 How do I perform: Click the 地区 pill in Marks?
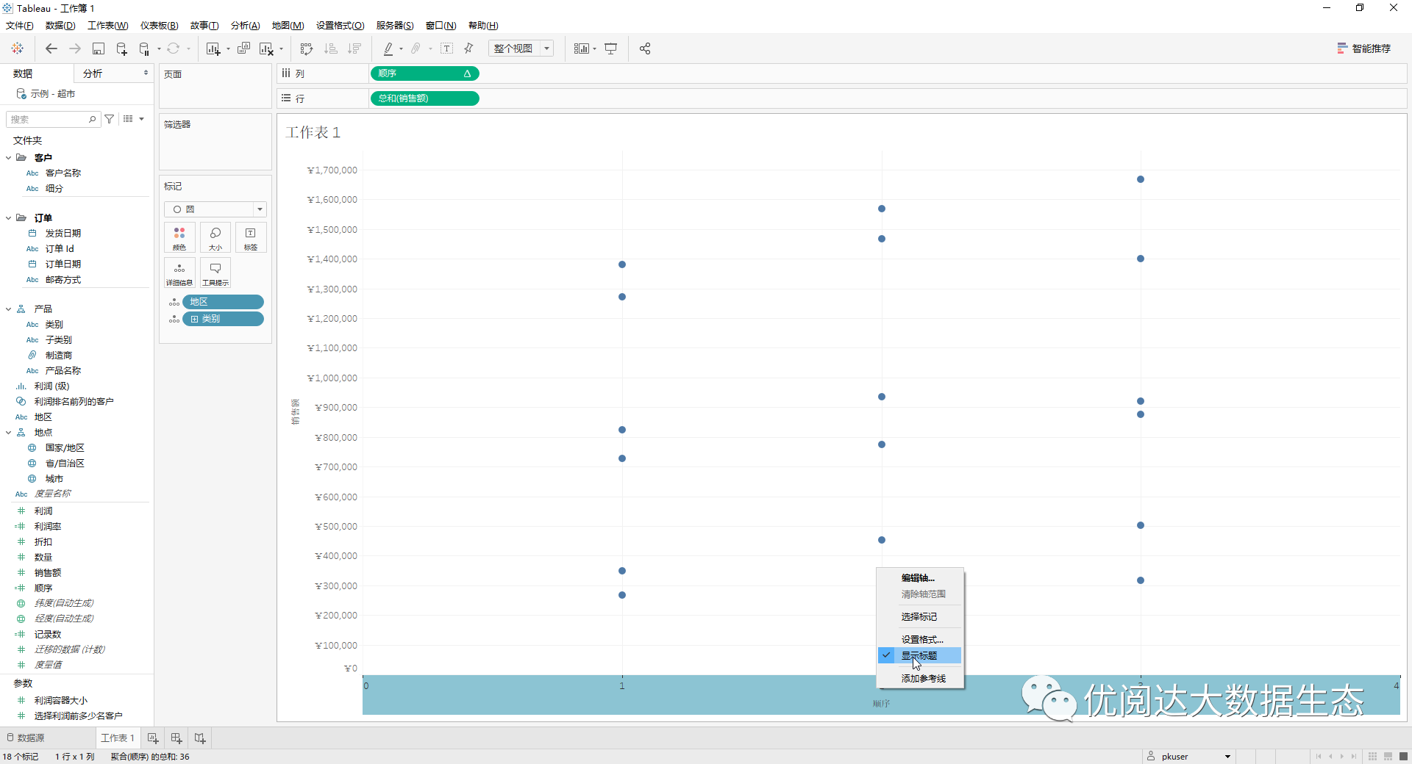pos(223,302)
